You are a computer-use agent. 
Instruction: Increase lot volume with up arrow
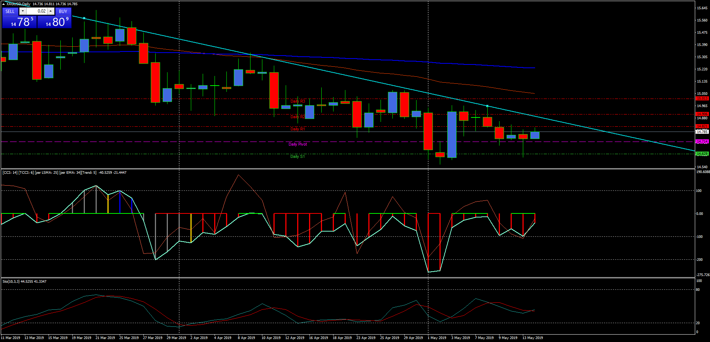(51, 11)
